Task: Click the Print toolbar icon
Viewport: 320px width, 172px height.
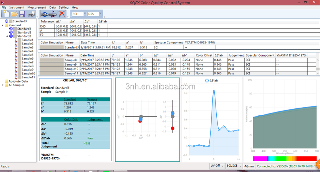Action: (x=31, y=14)
